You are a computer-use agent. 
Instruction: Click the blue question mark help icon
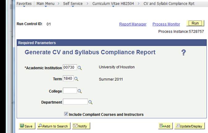point(184,53)
